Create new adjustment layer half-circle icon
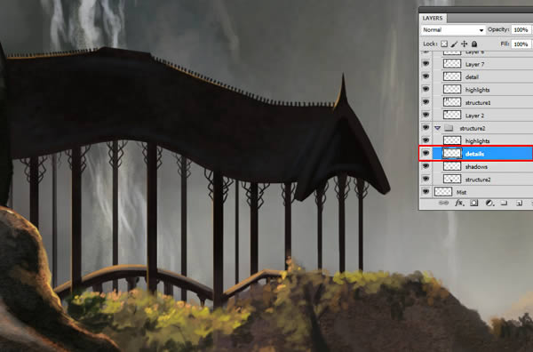533x352 pixels. pyautogui.click(x=489, y=203)
